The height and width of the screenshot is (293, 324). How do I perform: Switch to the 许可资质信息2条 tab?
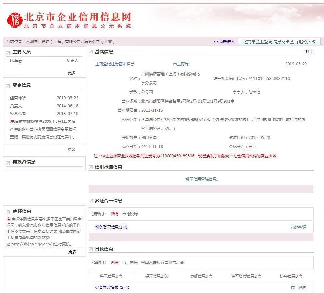coord(246,276)
